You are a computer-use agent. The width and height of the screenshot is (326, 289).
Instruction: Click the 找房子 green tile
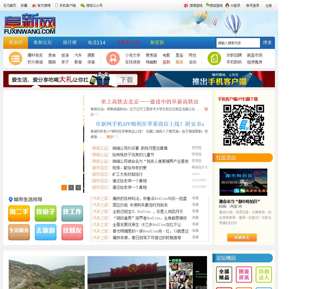46,213
